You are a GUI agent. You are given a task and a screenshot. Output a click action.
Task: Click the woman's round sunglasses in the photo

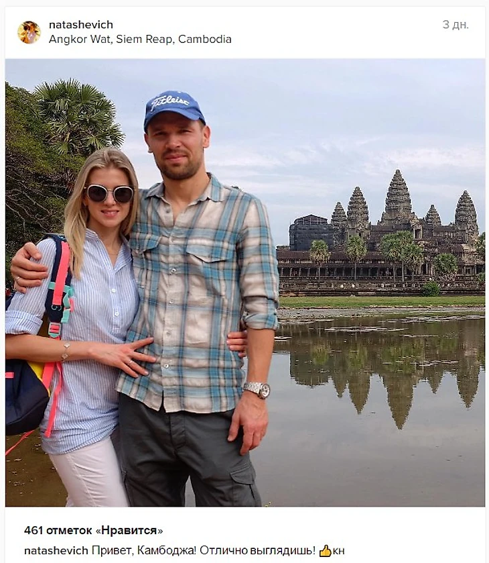coord(110,193)
